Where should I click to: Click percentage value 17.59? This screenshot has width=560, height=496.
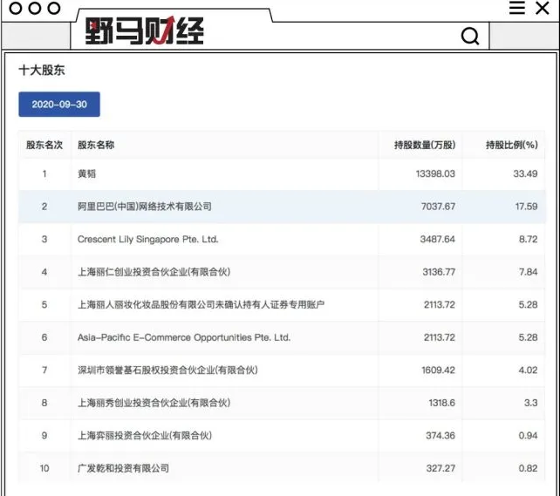[x=526, y=207]
